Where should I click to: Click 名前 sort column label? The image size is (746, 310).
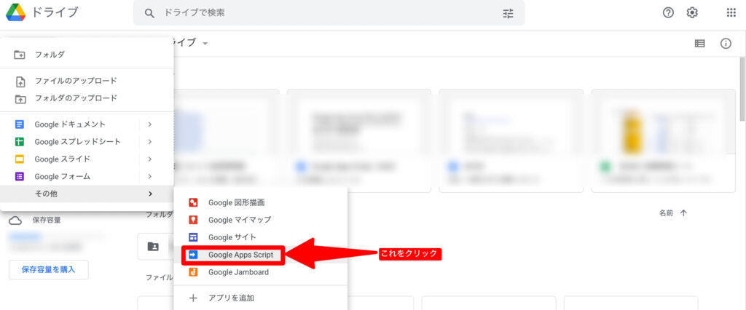(x=666, y=213)
